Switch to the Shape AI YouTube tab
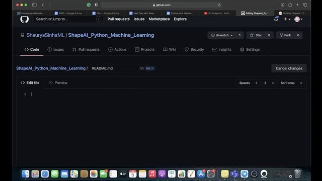This screenshot has width=322, height=181. [x=217, y=13]
